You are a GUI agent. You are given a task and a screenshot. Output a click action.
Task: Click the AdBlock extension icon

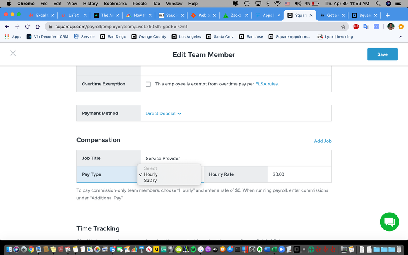point(356,27)
